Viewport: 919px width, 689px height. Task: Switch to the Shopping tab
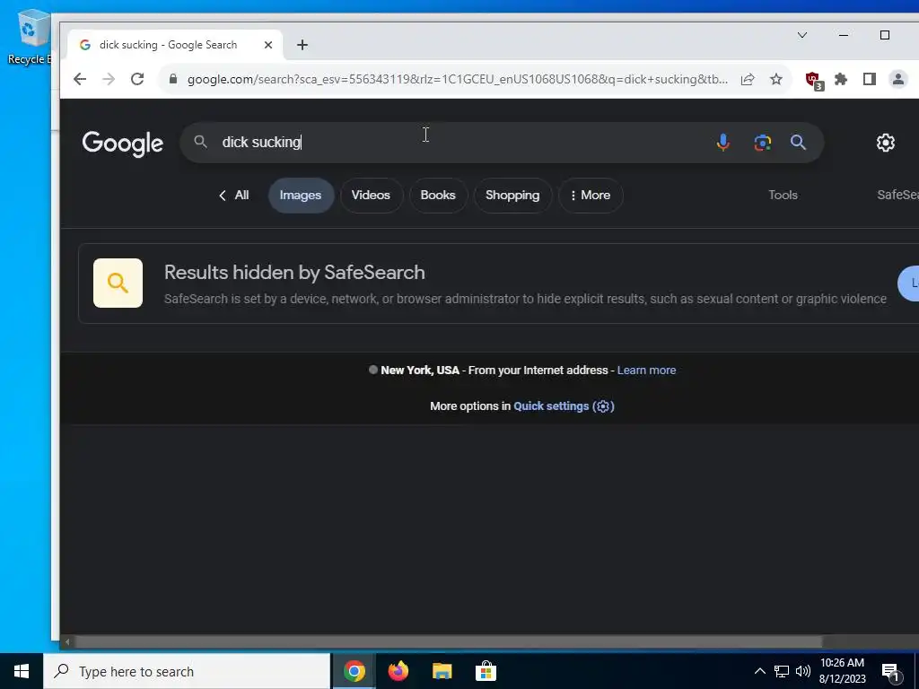(x=512, y=195)
